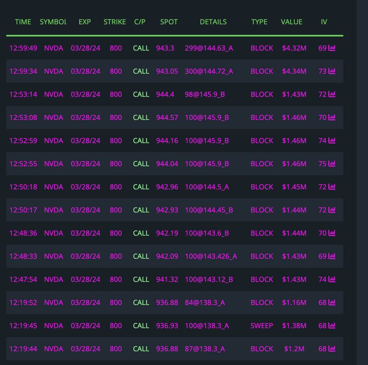
Task: Click spot price 943.05
Action: (x=167, y=71)
